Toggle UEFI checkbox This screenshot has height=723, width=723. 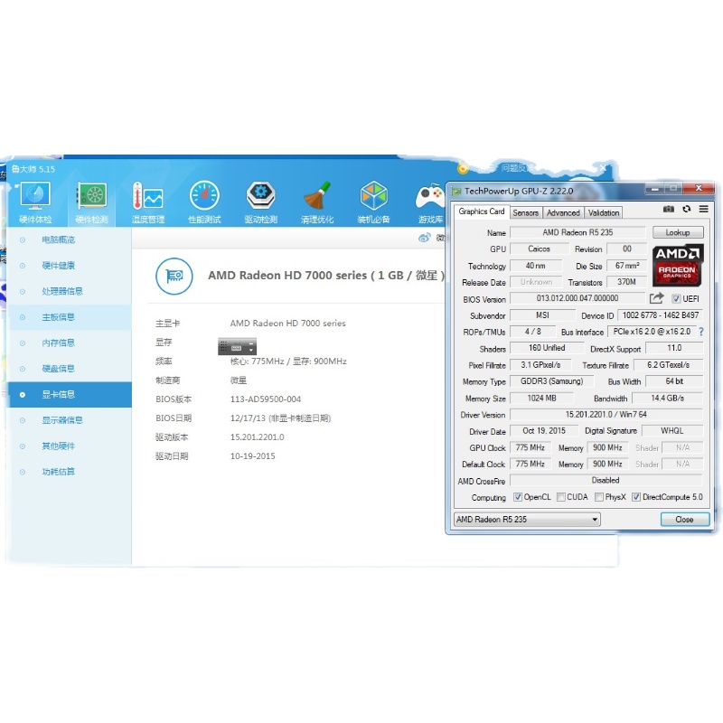pos(676,299)
